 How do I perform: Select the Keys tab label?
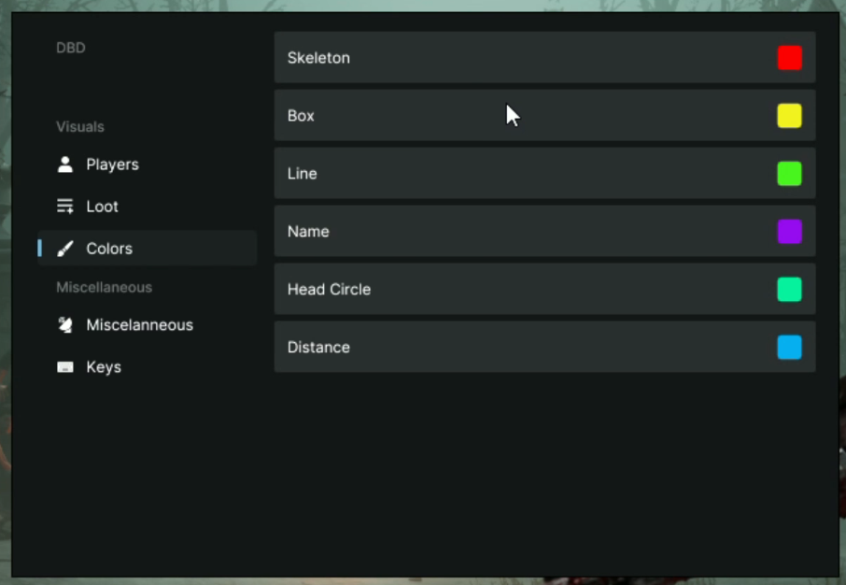pos(104,367)
